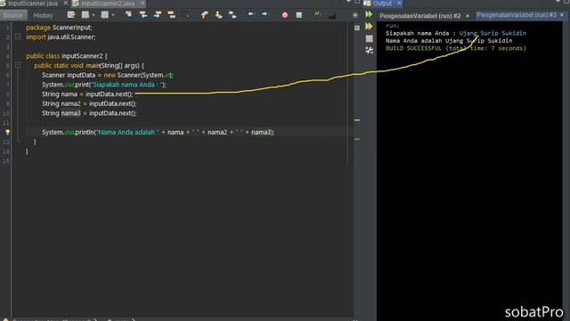Click 'String nama2 = inputData.next();' line
The width and height of the screenshot is (570, 321).
[89, 103]
